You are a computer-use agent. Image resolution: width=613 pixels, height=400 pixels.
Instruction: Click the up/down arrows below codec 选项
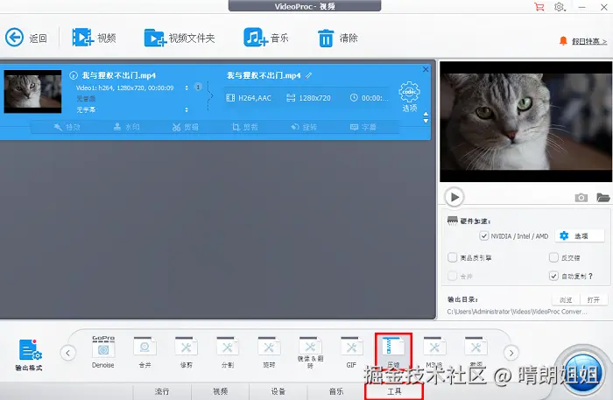426,117
